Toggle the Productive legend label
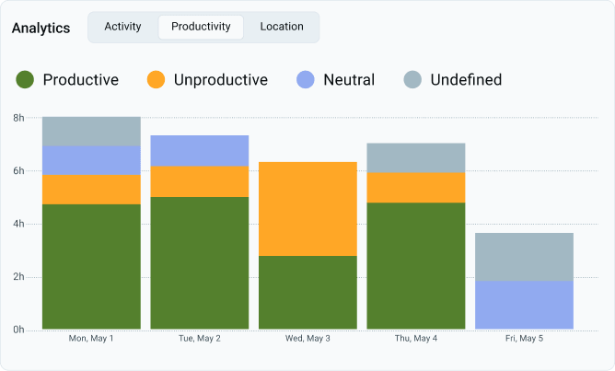 pos(81,79)
